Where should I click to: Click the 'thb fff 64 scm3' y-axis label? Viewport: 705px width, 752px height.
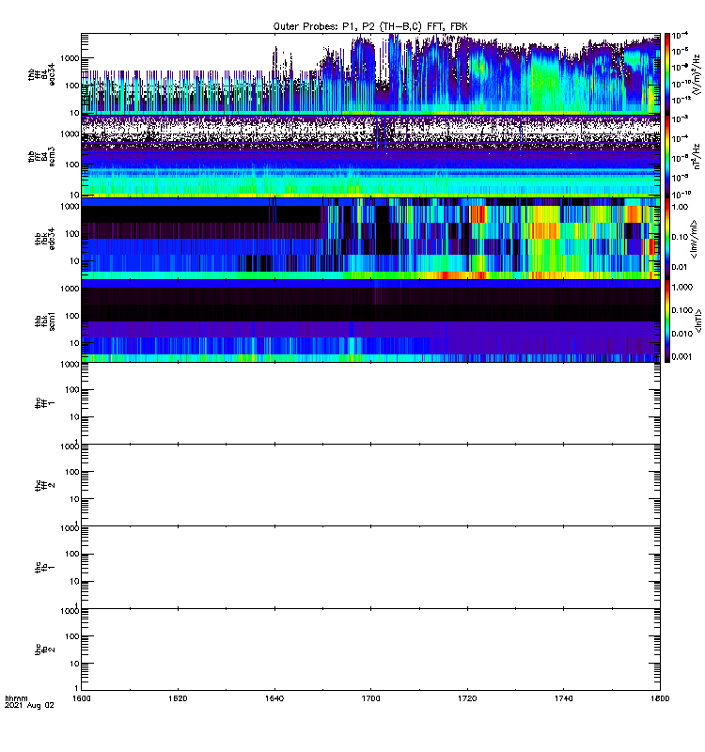[x=41, y=157]
